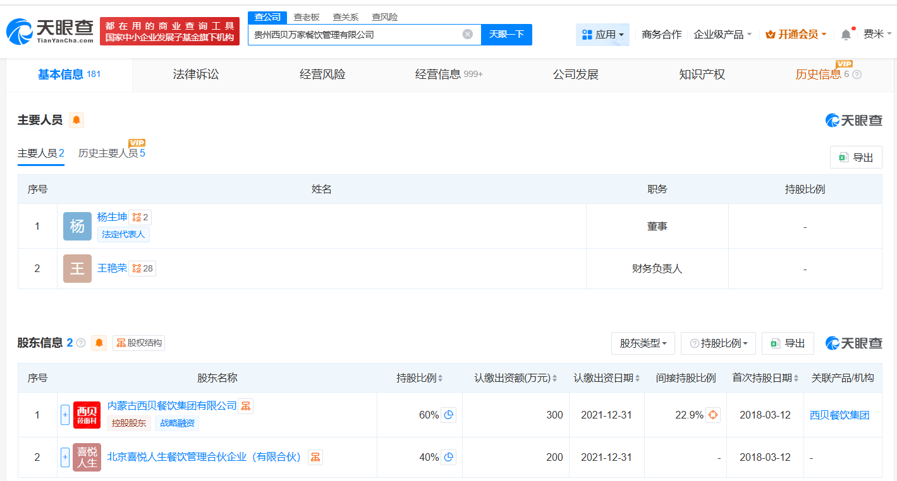
Task: Click the alert bell beside 股东信息
Action: pos(99,343)
